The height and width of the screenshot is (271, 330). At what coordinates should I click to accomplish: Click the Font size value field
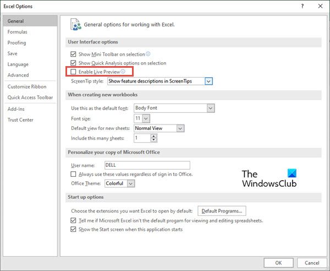(138, 118)
